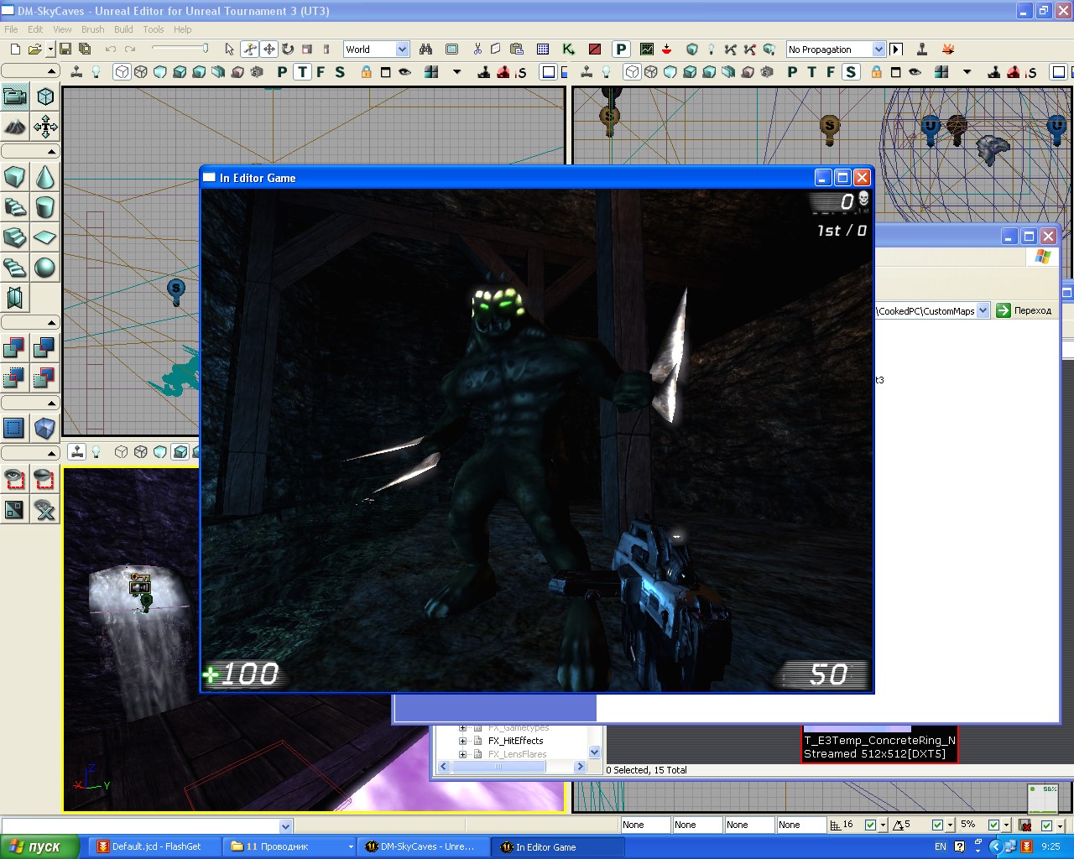The image size is (1074, 859).
Task: Open the World coordinate system dropdown
Action: coord(402,49)
